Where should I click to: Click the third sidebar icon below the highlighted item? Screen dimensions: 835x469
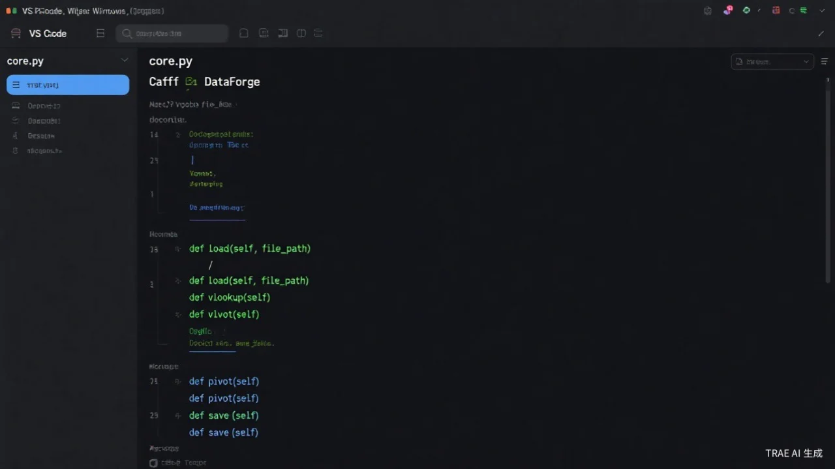pyautogui.click(x=15, y=136)
